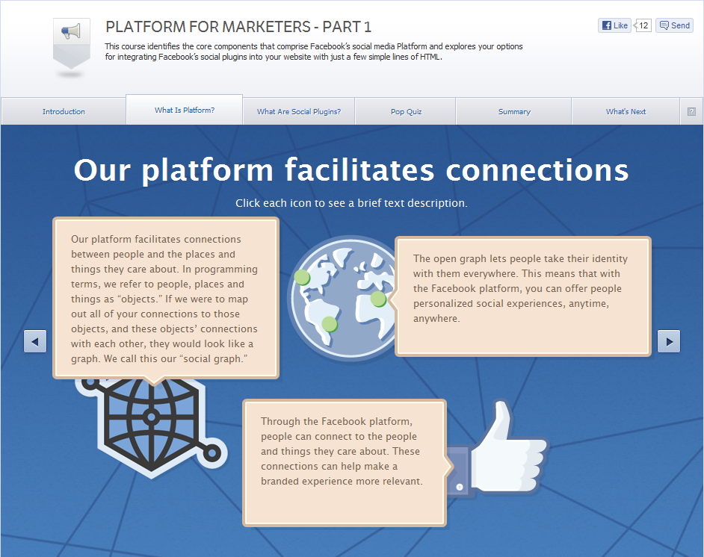
Task: Open the Pop Quiz tab
Action: coord(406,111)
